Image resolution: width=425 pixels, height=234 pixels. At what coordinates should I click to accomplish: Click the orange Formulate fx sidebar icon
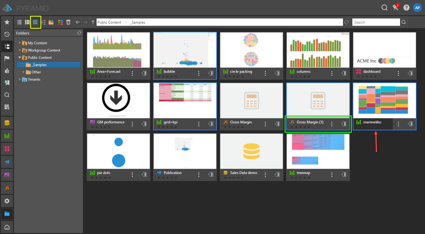(x=7, y=188)
